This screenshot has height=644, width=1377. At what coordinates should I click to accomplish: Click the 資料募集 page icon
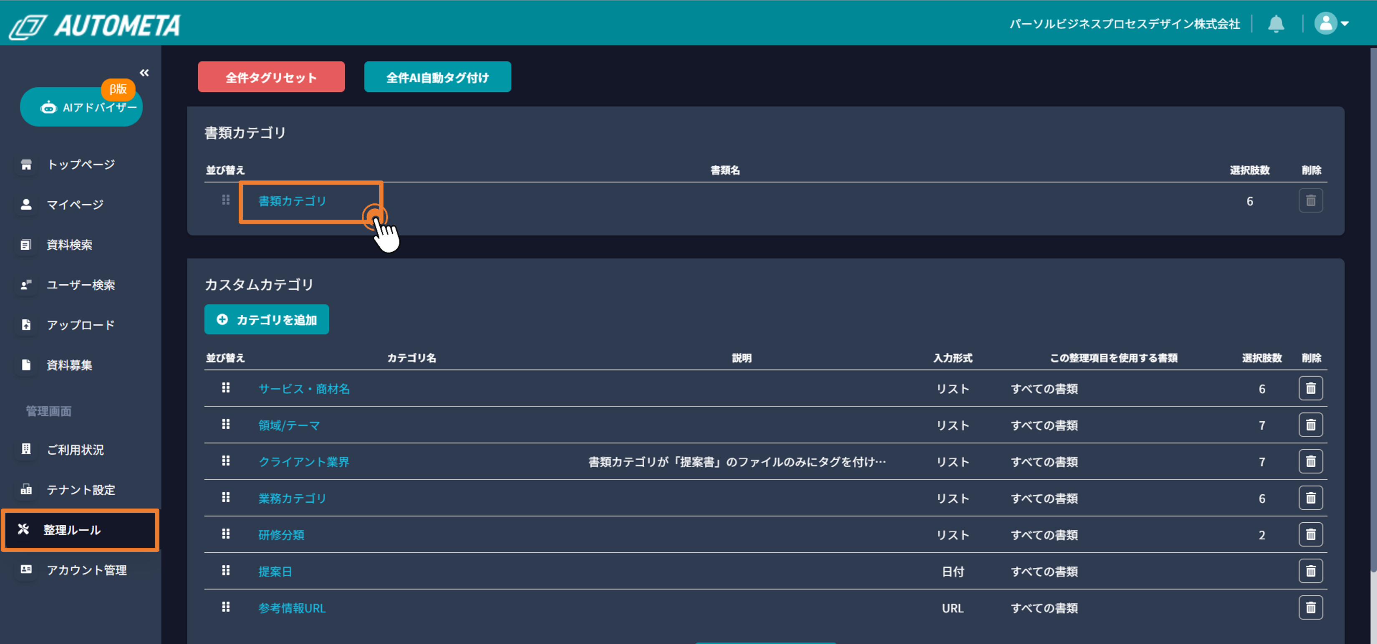tap(26, 365)
